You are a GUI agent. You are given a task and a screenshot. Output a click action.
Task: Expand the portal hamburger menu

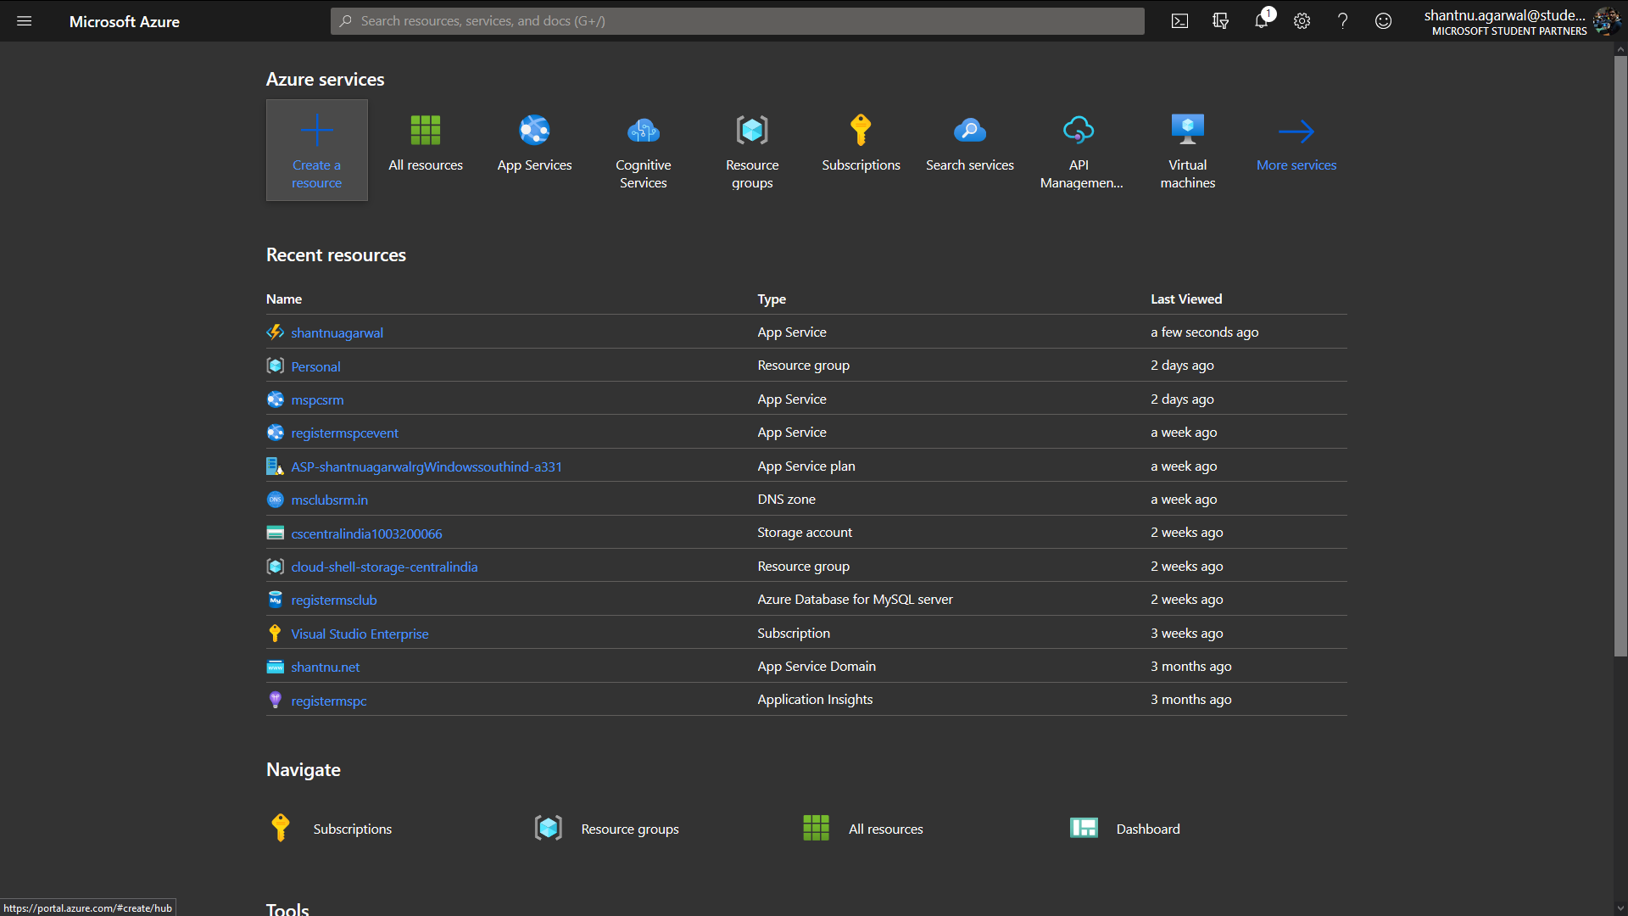[25, 21]
